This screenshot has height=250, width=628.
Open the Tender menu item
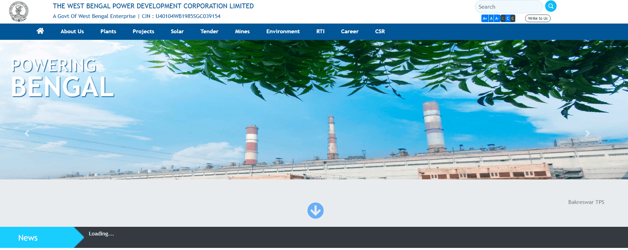click(209, 32)
